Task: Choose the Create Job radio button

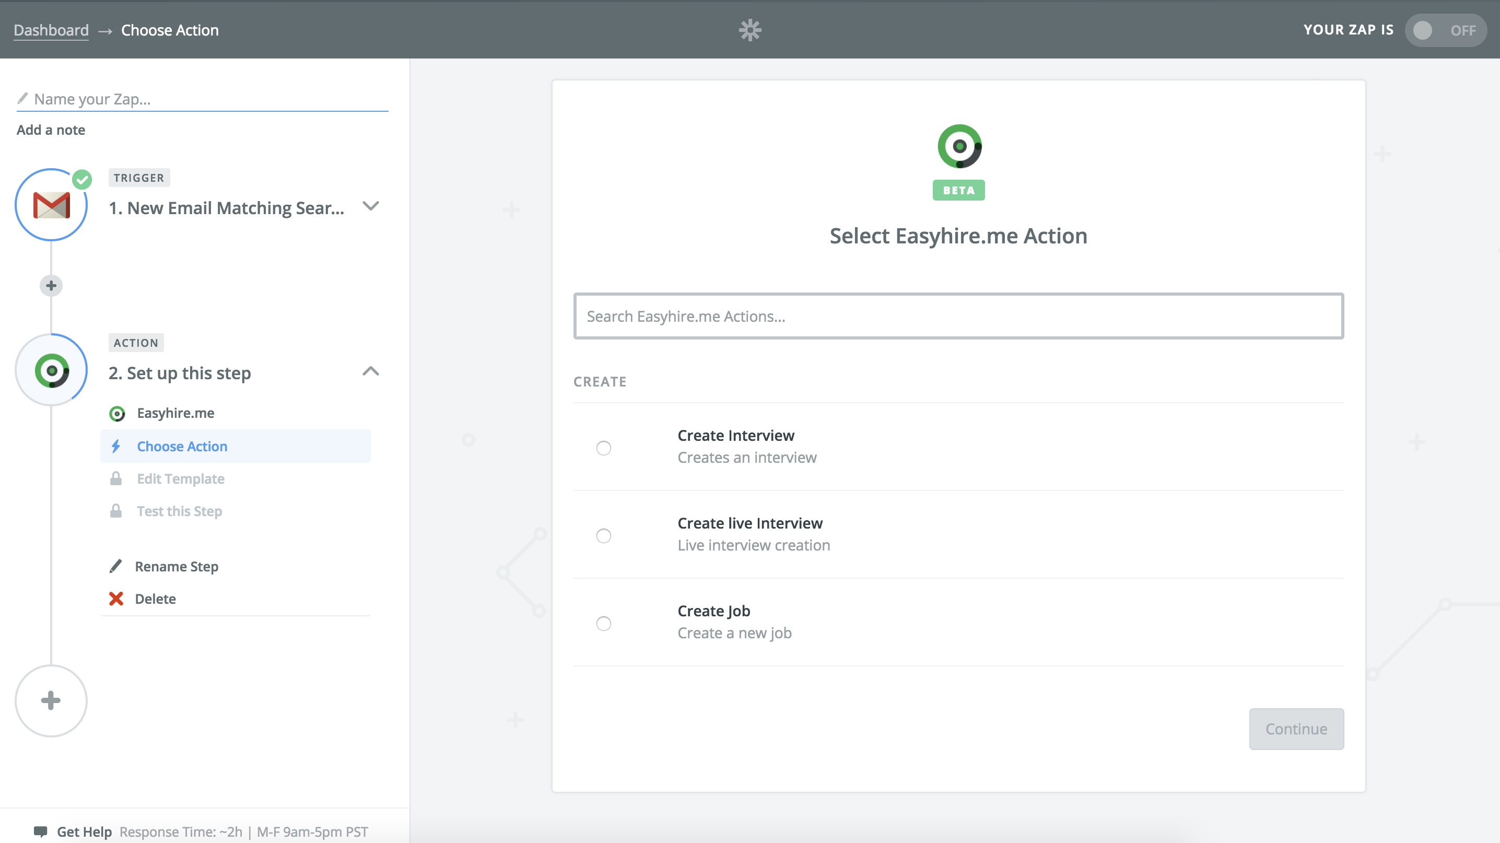Action: [603, 624]
